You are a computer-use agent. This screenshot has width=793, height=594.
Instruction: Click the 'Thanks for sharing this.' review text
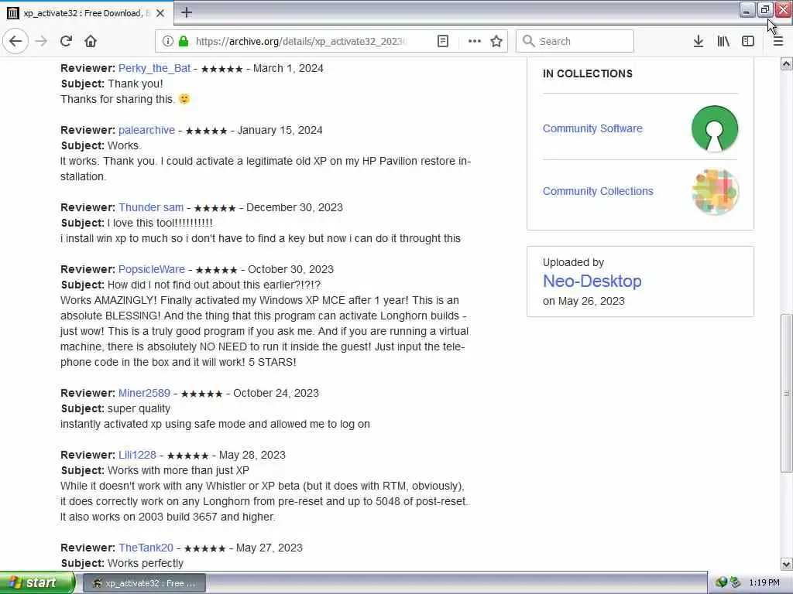coord(118,99)
